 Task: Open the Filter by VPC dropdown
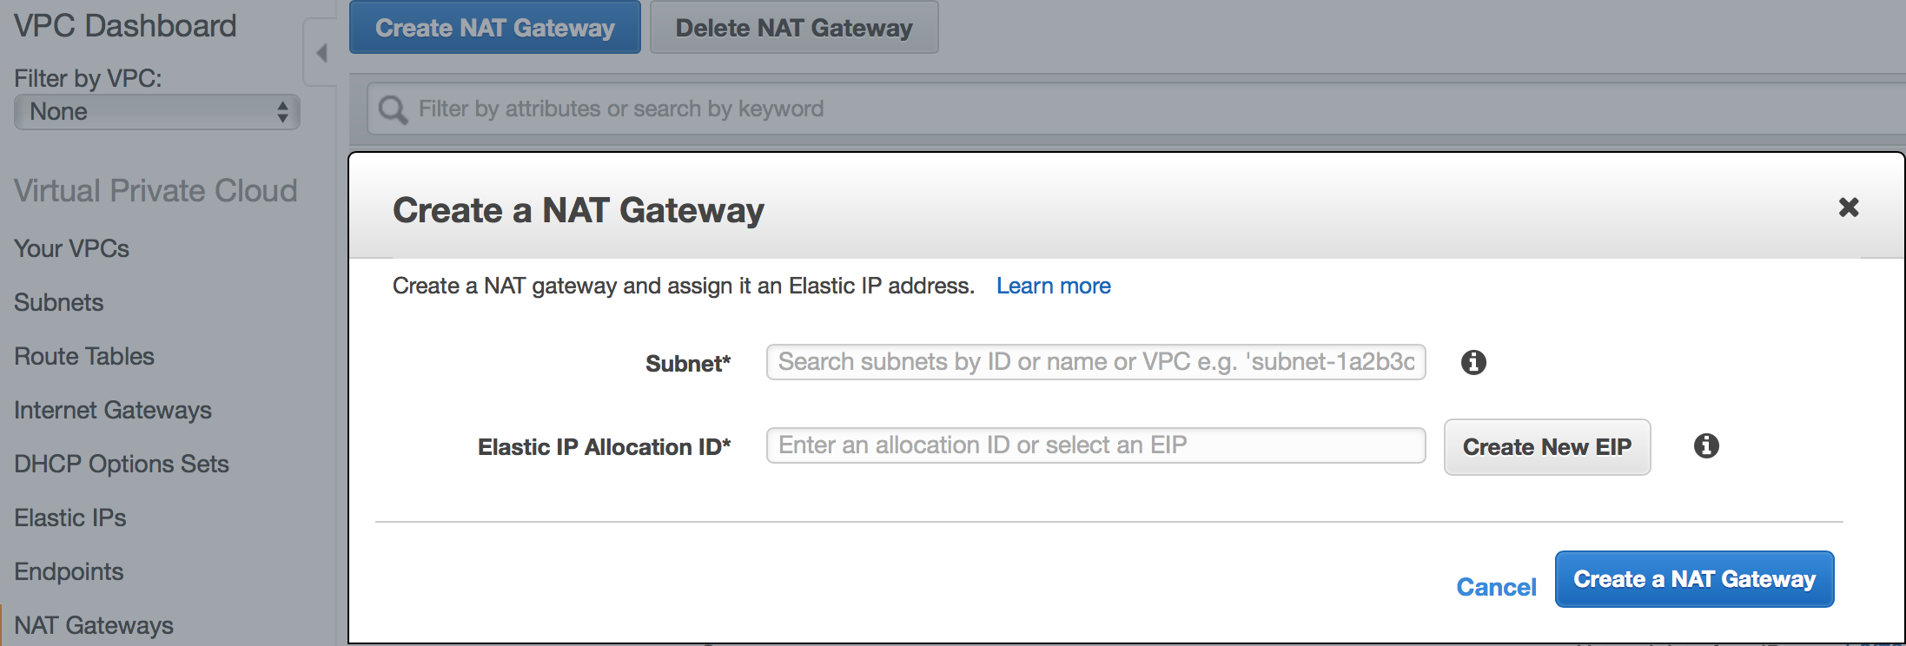[157, 112]
